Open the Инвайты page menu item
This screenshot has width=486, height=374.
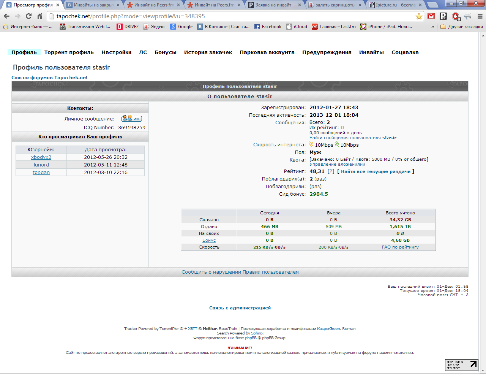pyautogui.click(x=372, y=52)
